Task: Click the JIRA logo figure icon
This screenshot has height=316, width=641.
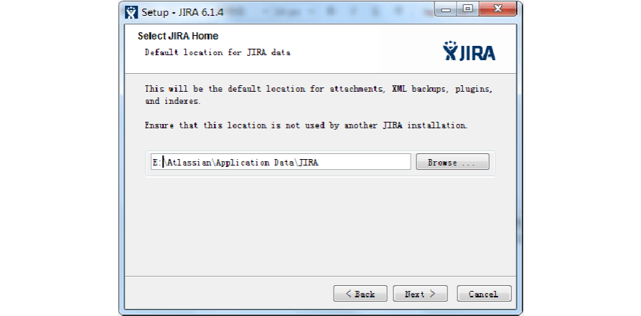Action: pyautogui.click(x=450, y=51)
